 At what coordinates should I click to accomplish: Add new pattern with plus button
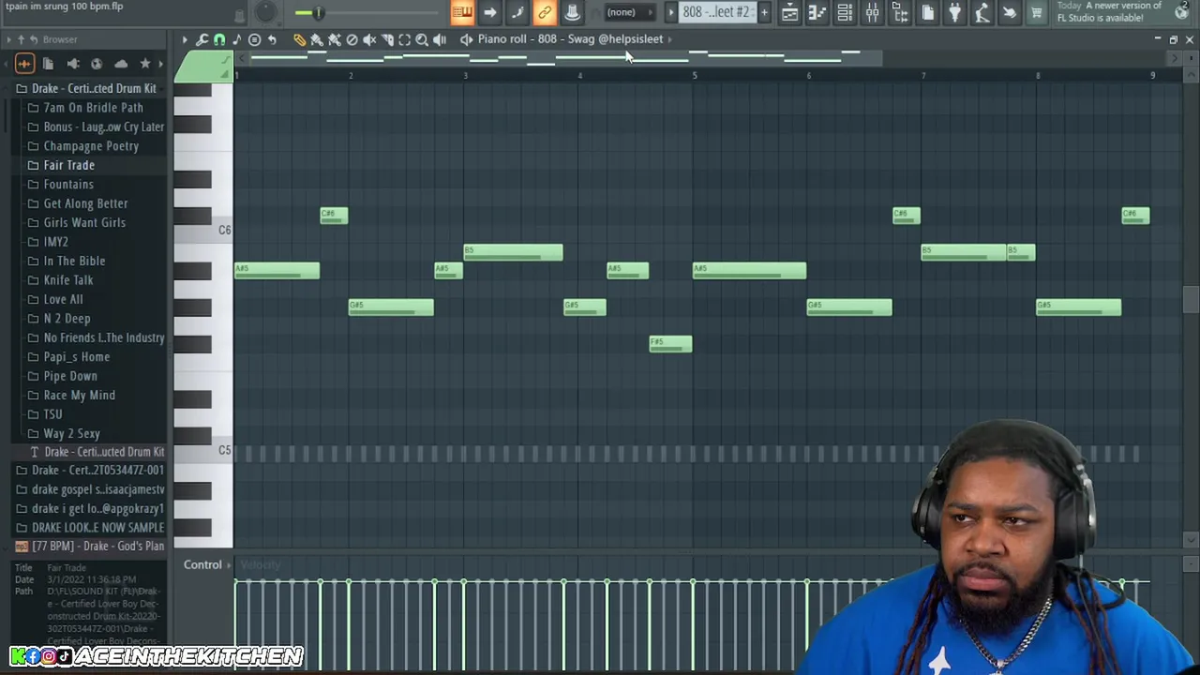coord(764,12)
